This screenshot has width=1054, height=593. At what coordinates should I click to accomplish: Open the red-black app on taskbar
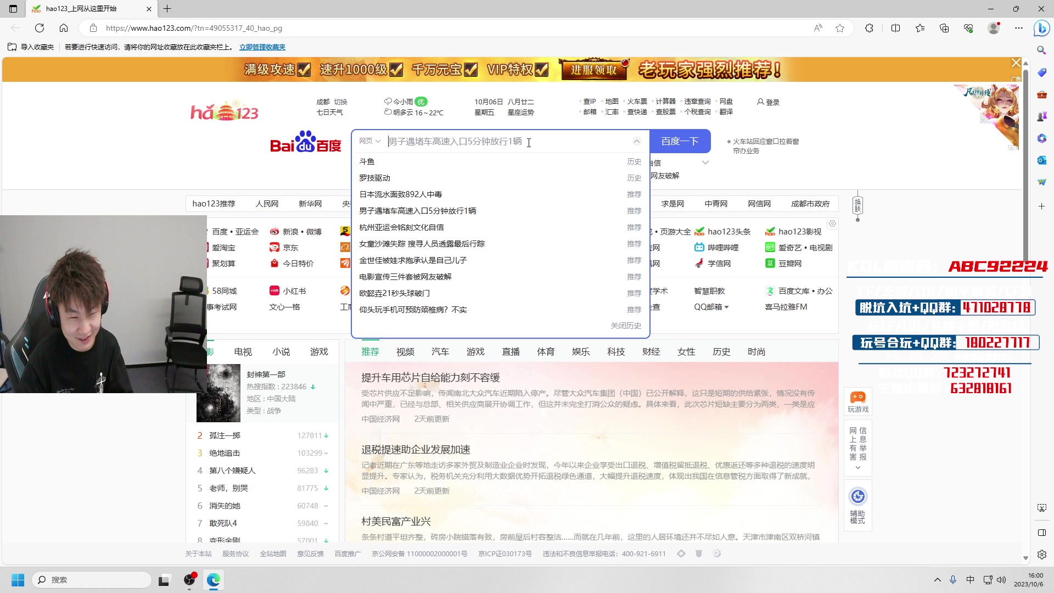(x=189, y=580)
